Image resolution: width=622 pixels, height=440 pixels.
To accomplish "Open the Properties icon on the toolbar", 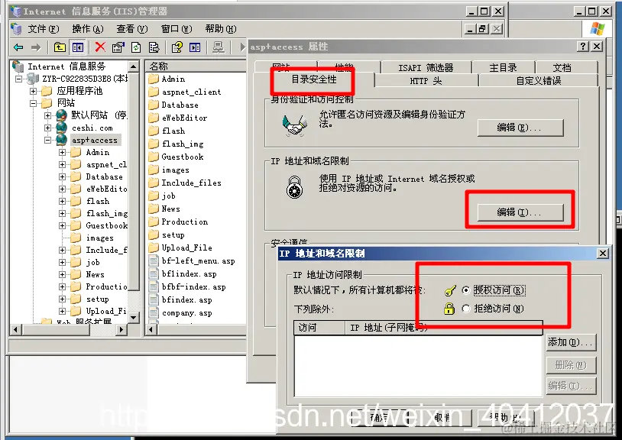I will coord(119,47).
